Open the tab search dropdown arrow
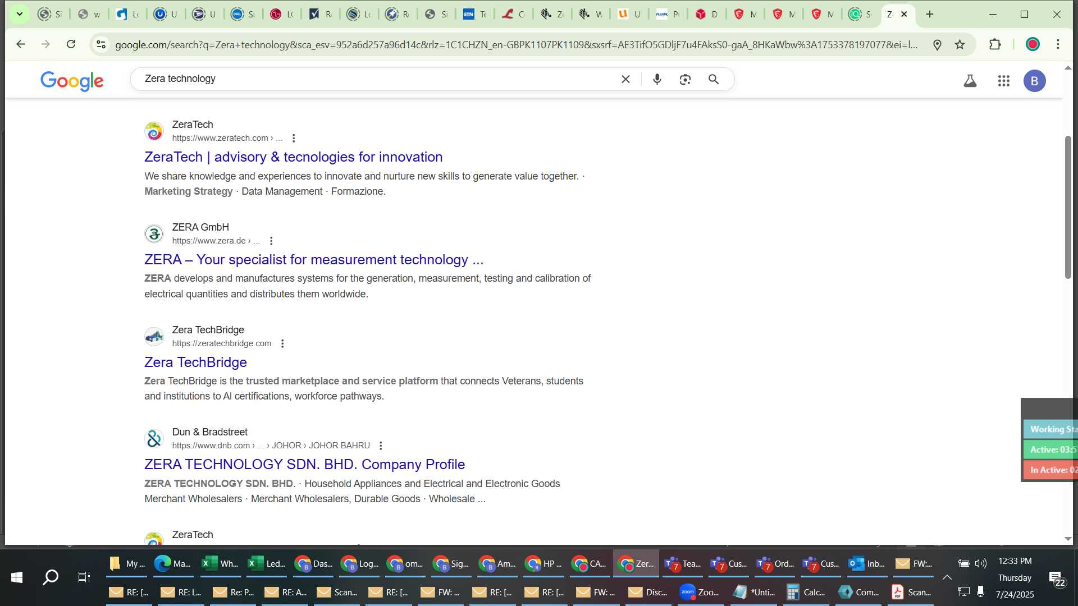 click(19, 14)
